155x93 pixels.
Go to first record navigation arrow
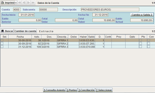tap(20, 3)
